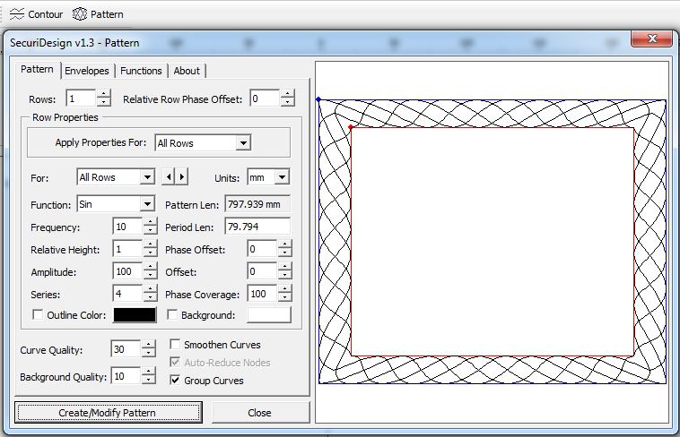680x437 pixels.
Task: Click the red corner node in preview
Action: 351,127
